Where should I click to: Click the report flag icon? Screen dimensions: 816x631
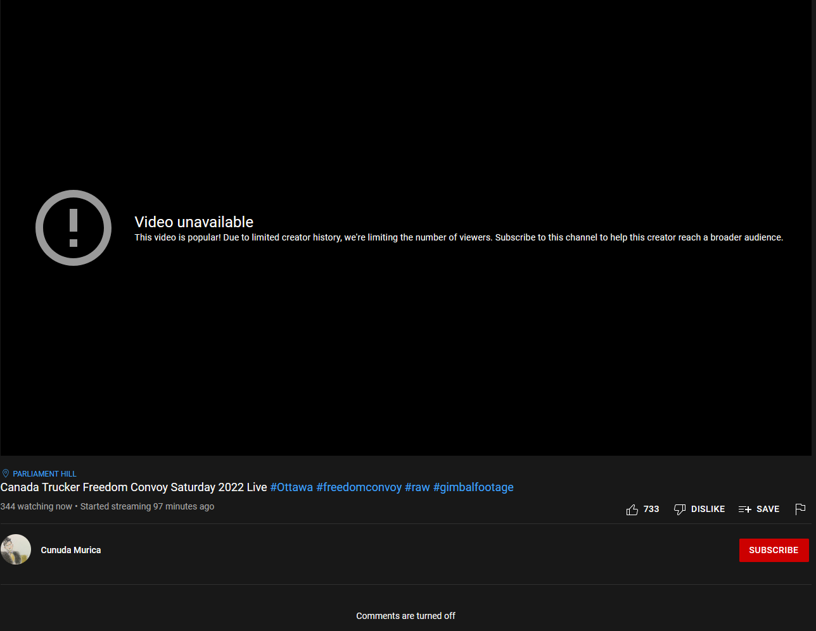(800, 509)
